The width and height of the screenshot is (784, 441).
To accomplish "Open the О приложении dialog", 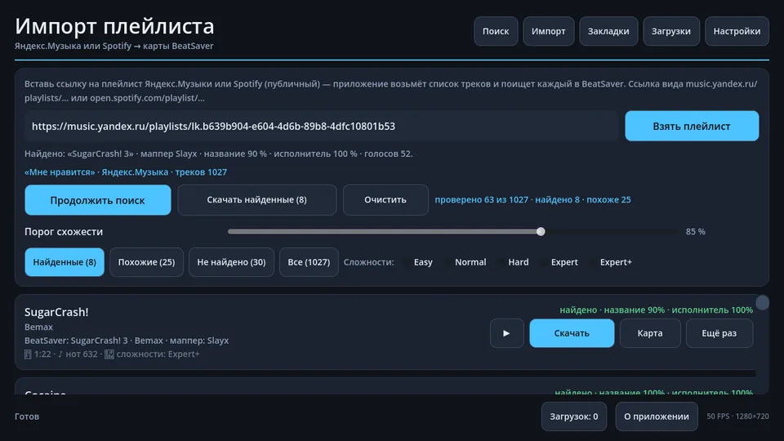I will pyautogui.click(x=657, y=416).
